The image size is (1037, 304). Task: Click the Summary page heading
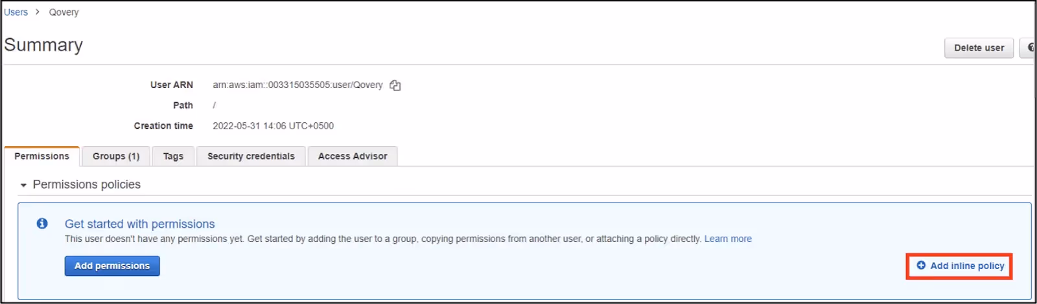[43, 45]
